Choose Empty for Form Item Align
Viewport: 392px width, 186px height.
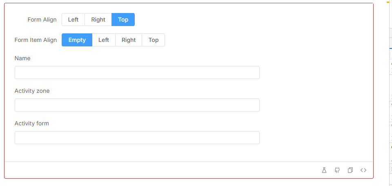point(77,40)
